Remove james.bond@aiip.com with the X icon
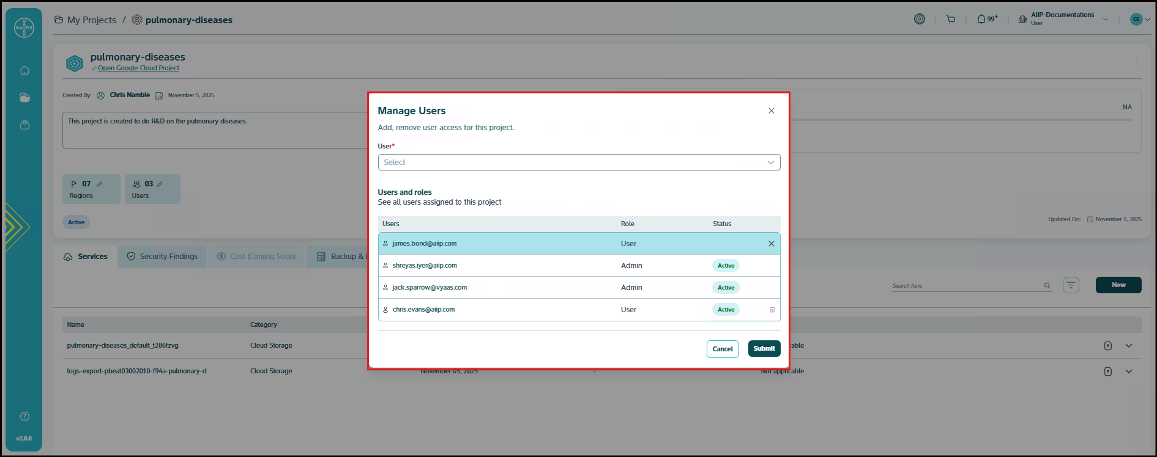 (771, 244)
